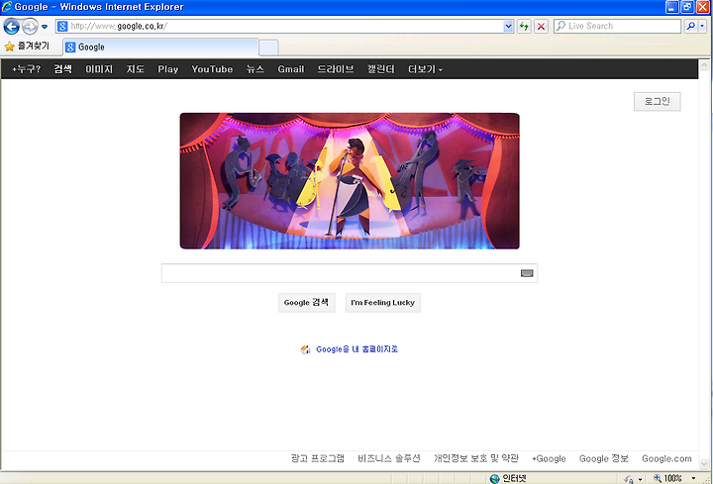Image resolution: width=713 pixels, height=484 pixels.
Task: Expand the address bar history dropdown
Action: pyautogui.click(x=508, y=26)
